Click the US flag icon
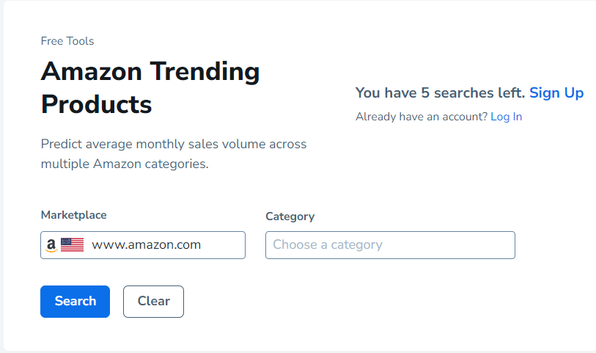596x353 pixels. coord(72,245)
